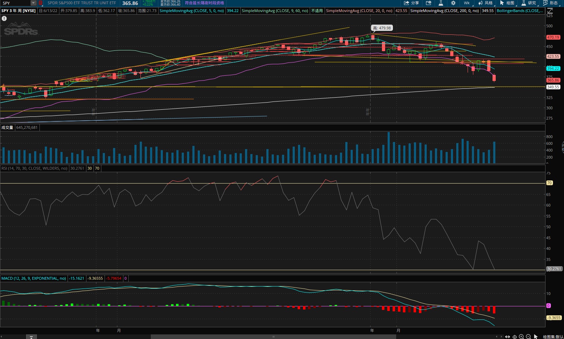564x339 pixels.
Task: Click the SPY 3 年 周 [NYSE] chart label
Action: click(18, 11)
